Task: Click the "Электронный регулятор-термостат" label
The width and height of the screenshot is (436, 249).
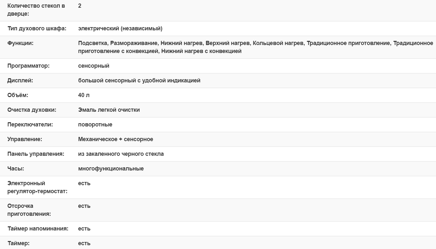Action: coord(37,187)
